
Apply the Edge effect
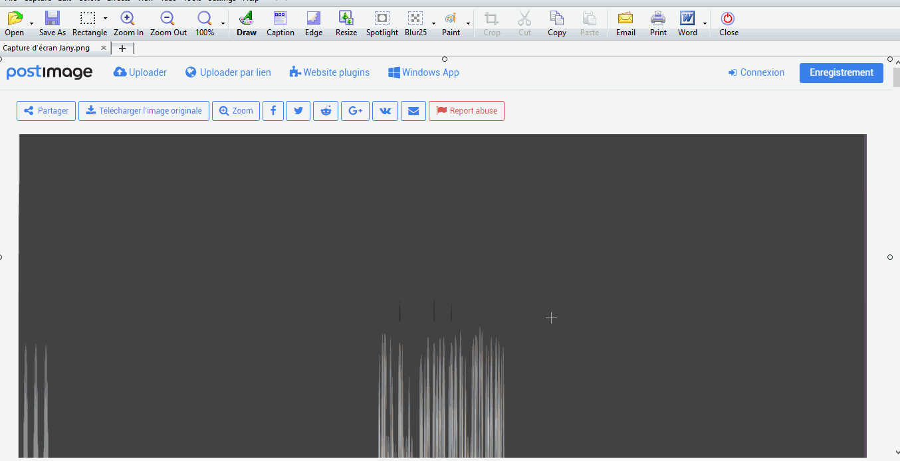coord(314,24)
